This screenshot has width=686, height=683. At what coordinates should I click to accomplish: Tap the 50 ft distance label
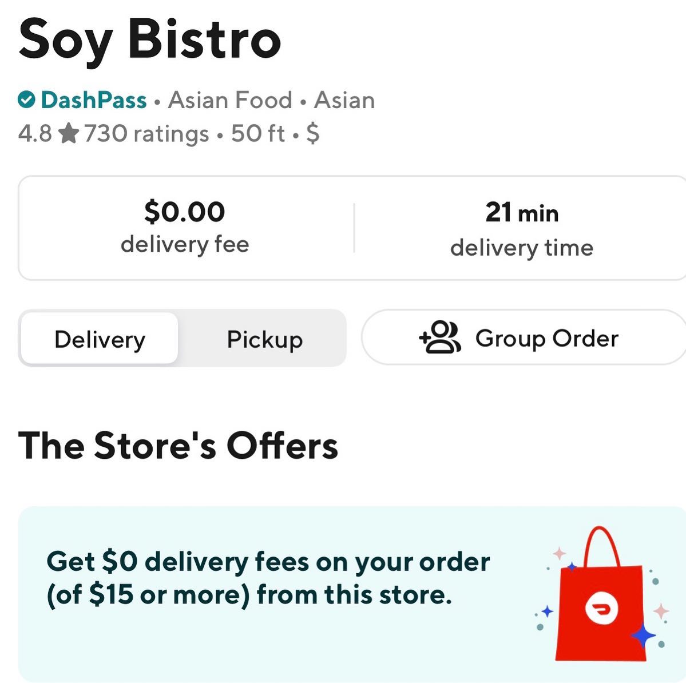click(257, 134)
